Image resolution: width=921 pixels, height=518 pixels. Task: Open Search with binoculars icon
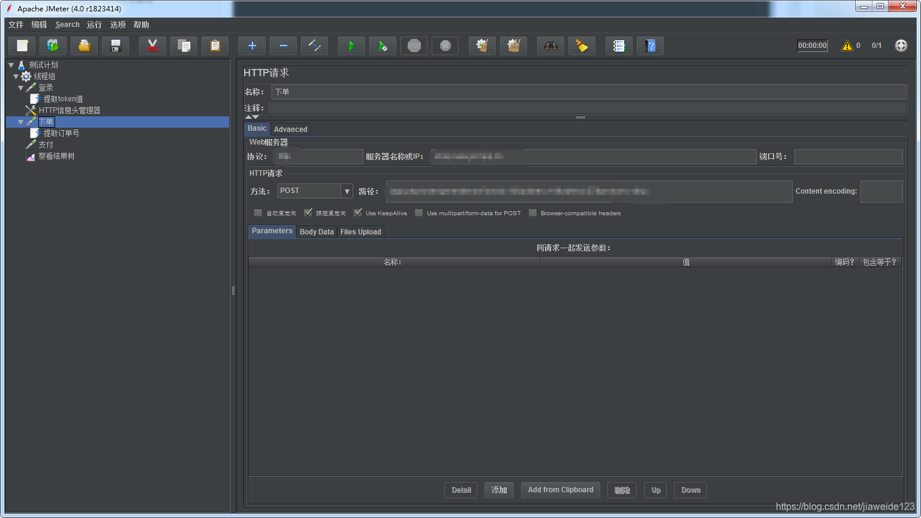pyautogui.click(x=551, y=46)
